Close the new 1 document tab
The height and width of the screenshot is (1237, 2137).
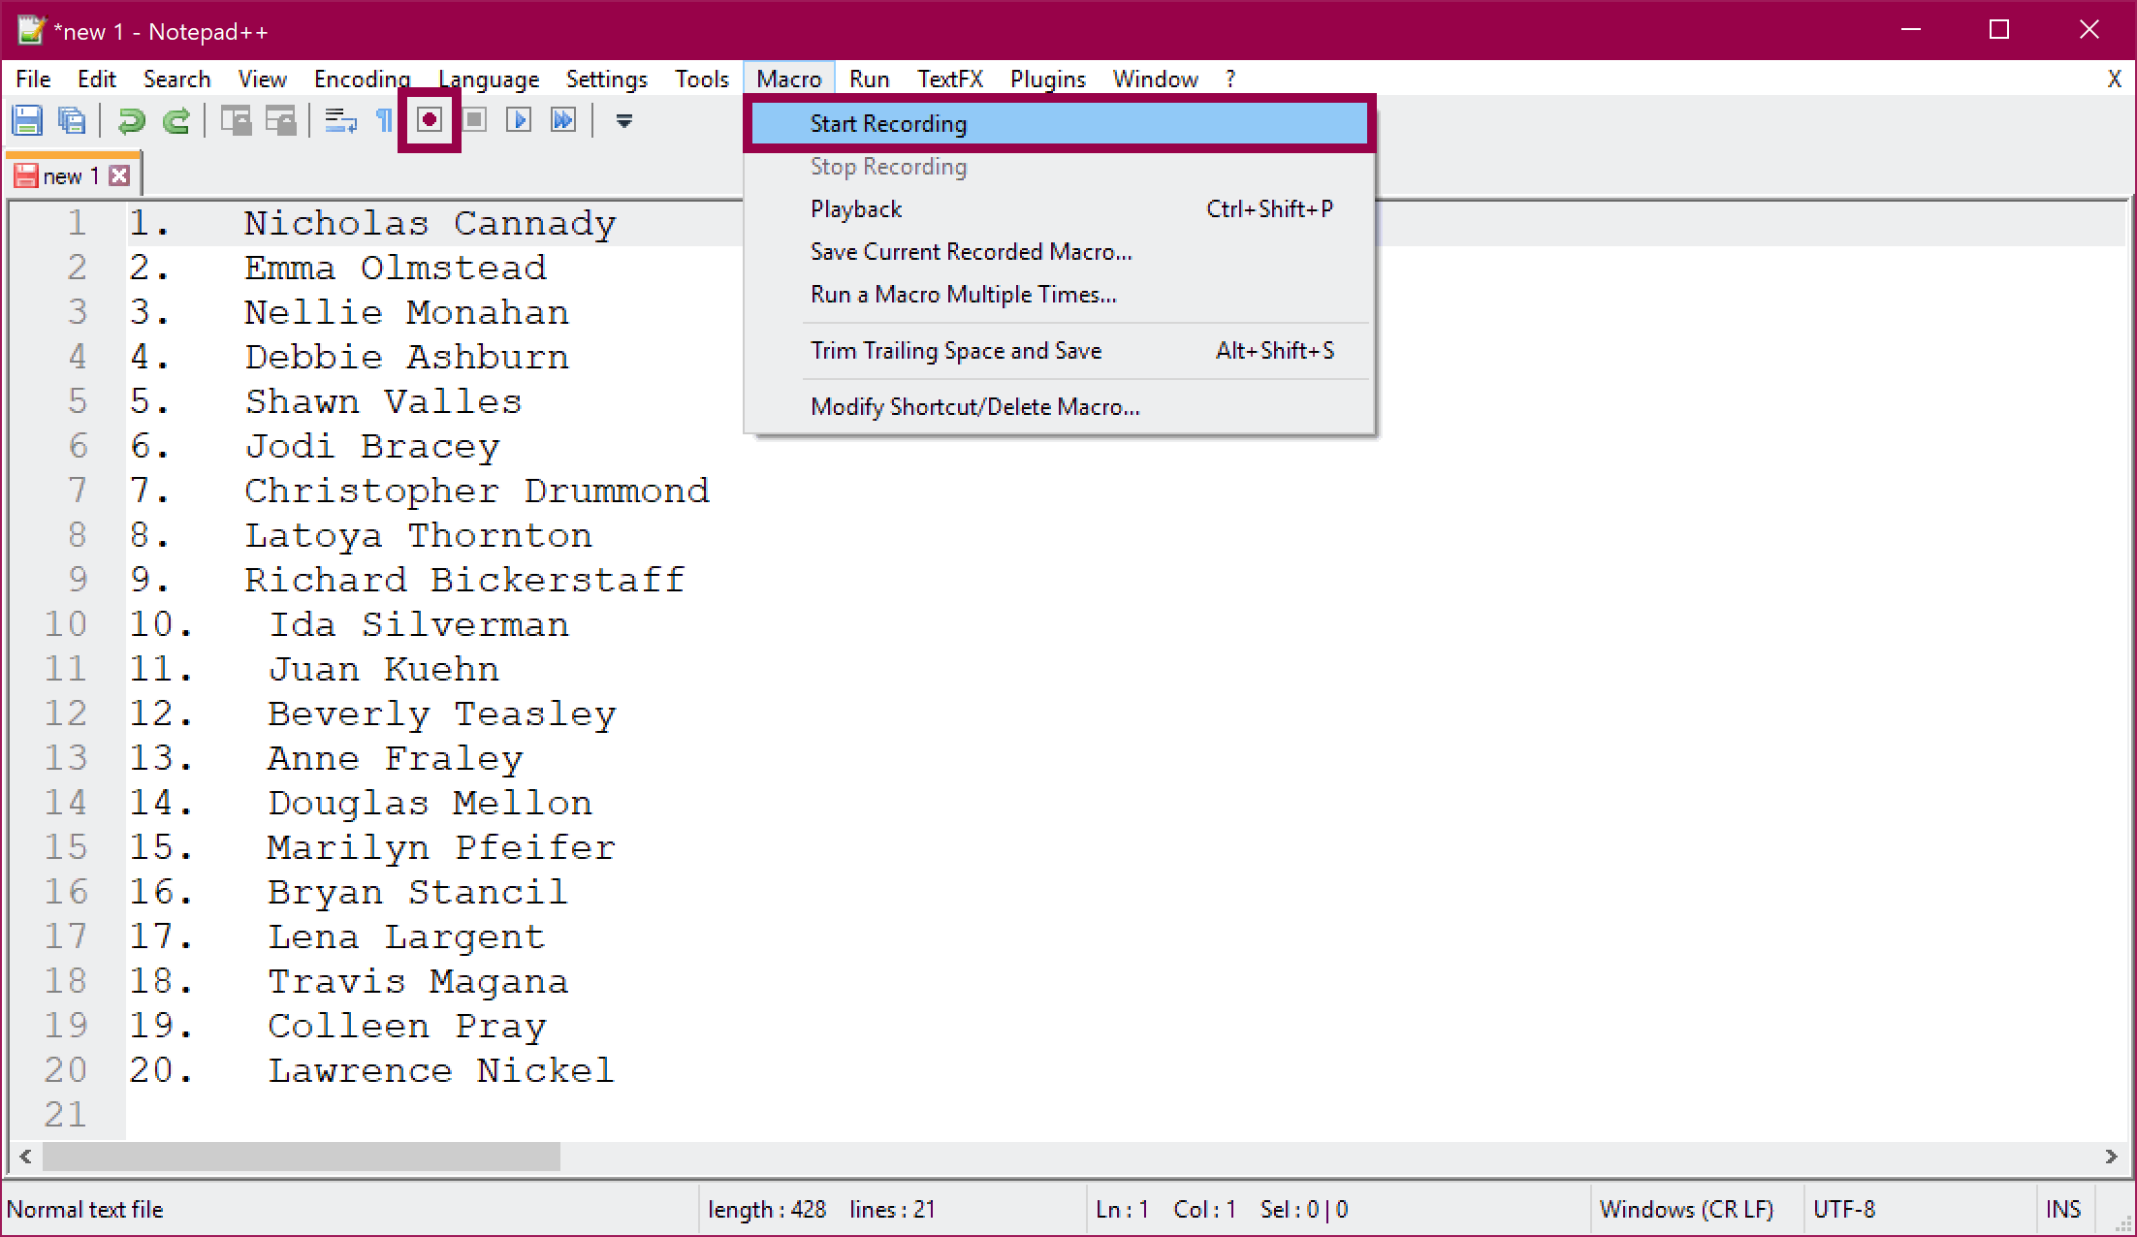coord(119,175)
